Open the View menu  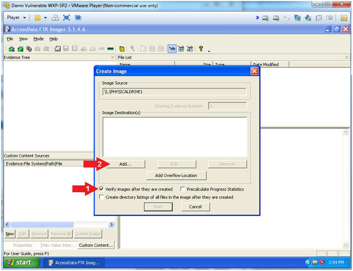23,39
